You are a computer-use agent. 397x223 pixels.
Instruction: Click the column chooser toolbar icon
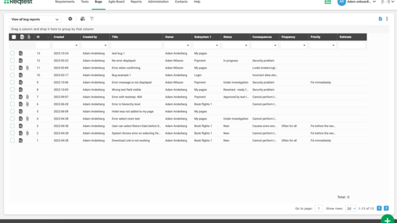[x=83, y=19]
